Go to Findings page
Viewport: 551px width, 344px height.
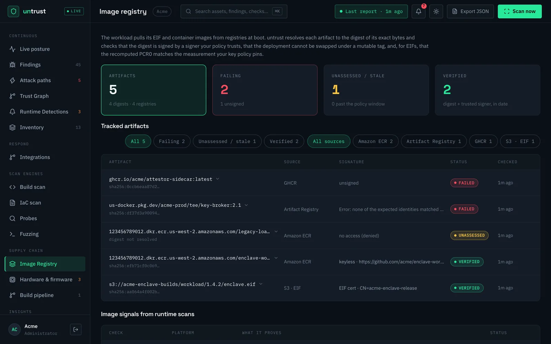click(45, 65)
